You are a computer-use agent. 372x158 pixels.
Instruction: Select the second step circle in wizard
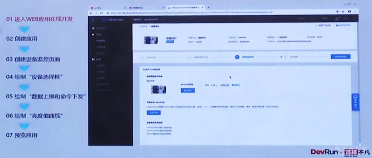190,57
